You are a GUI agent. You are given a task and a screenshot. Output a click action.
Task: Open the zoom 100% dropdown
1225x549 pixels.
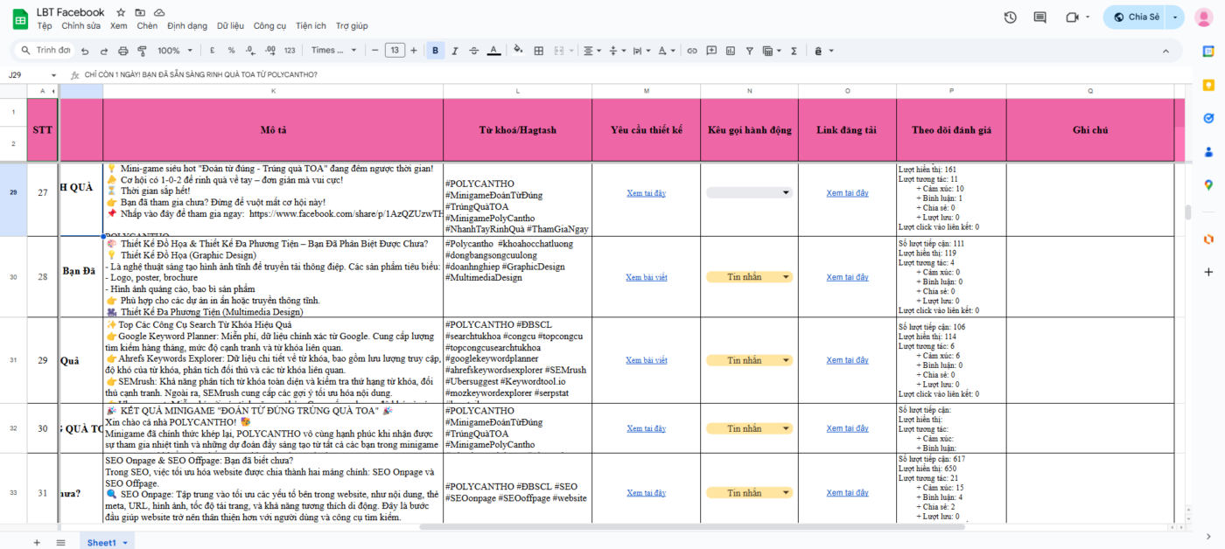point(175,51)
